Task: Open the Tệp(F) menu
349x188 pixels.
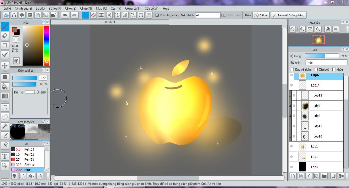Action: 6,8
